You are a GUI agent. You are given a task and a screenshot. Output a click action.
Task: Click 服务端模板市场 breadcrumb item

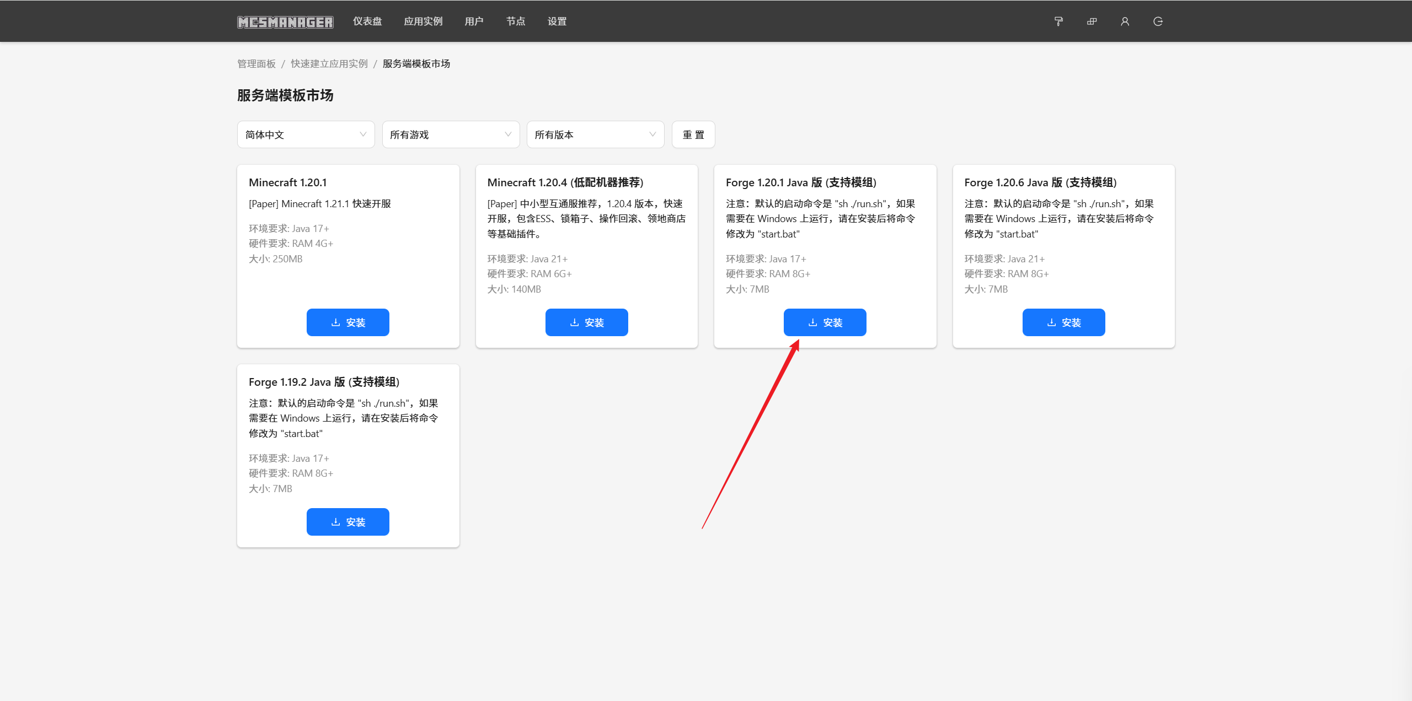tap(416, 64)
